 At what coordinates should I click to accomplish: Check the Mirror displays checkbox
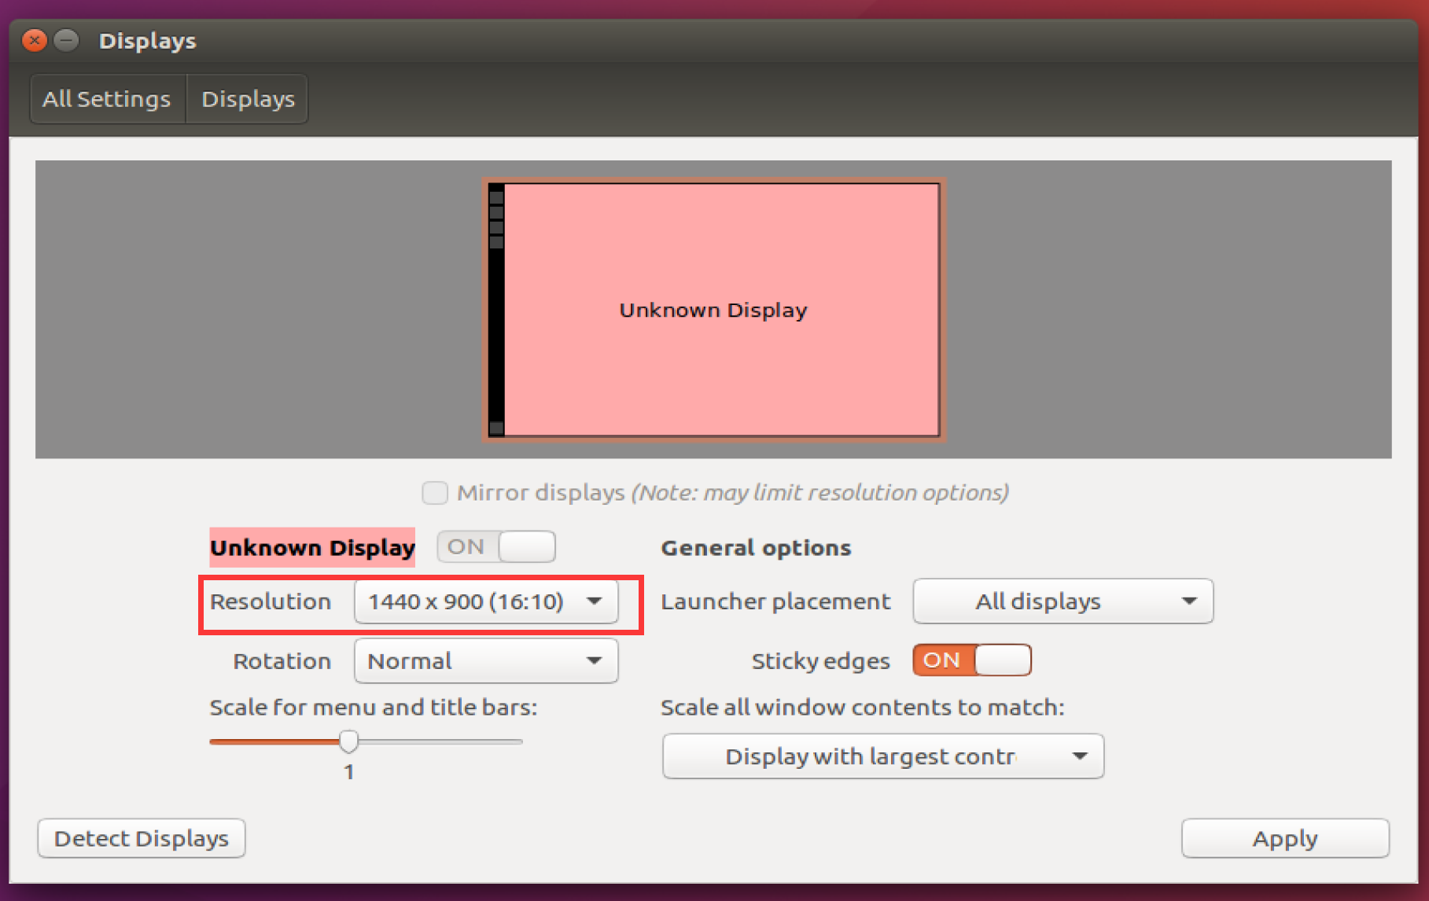click(x=435, y=493)
